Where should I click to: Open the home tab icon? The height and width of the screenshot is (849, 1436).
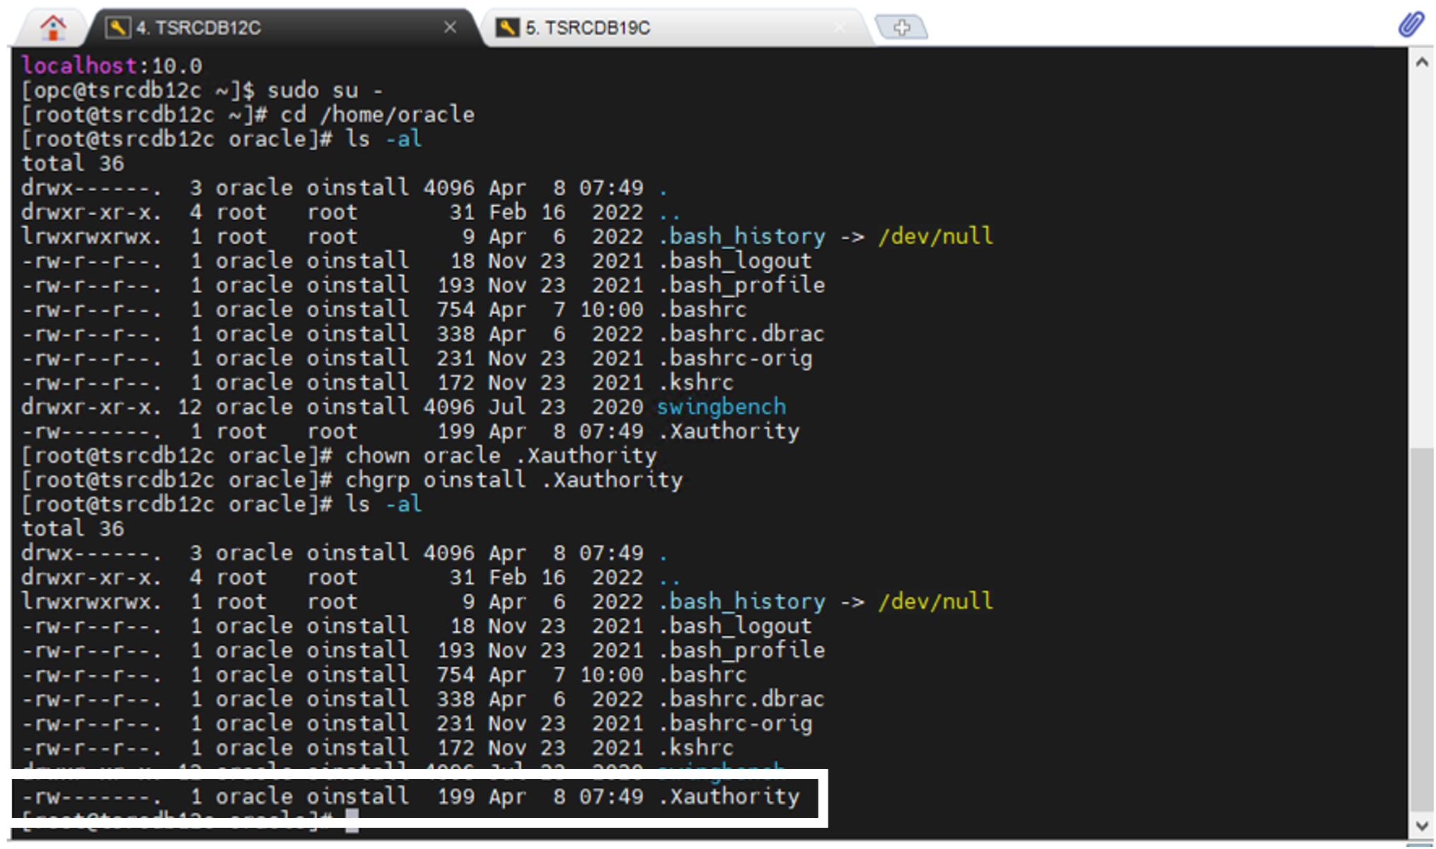53,28
